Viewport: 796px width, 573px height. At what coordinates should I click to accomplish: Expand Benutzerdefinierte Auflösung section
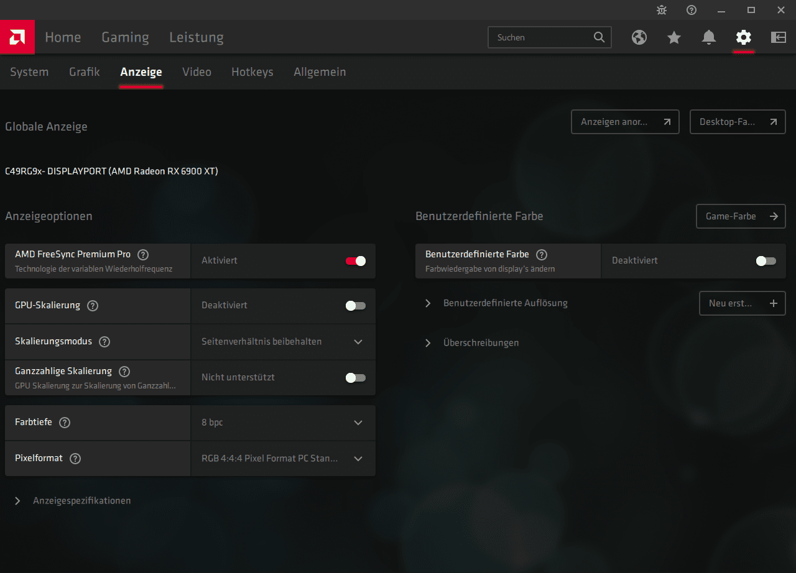tap(496, 303)
